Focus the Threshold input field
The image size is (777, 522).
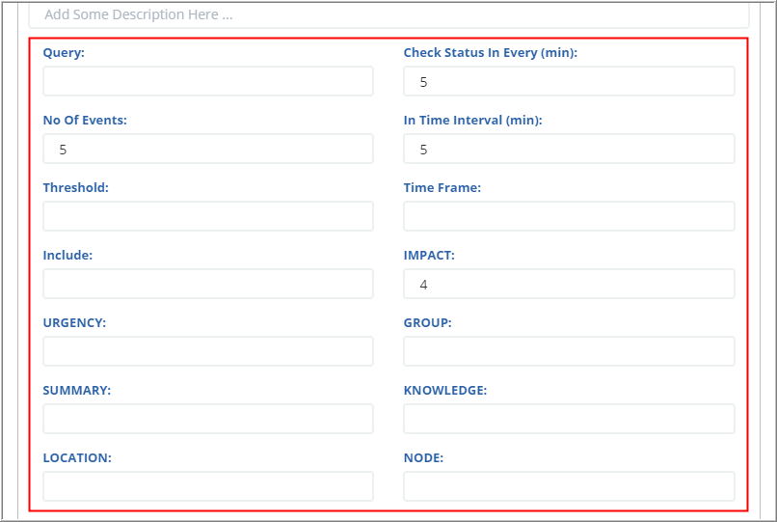coord(208,216)
